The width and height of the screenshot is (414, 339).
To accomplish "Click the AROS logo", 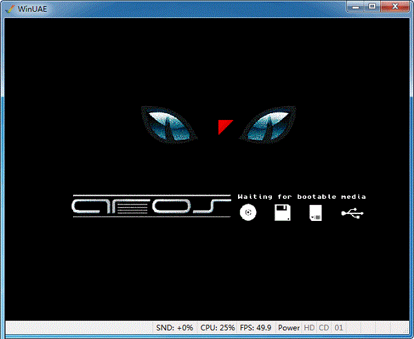I will pos(151,206).
